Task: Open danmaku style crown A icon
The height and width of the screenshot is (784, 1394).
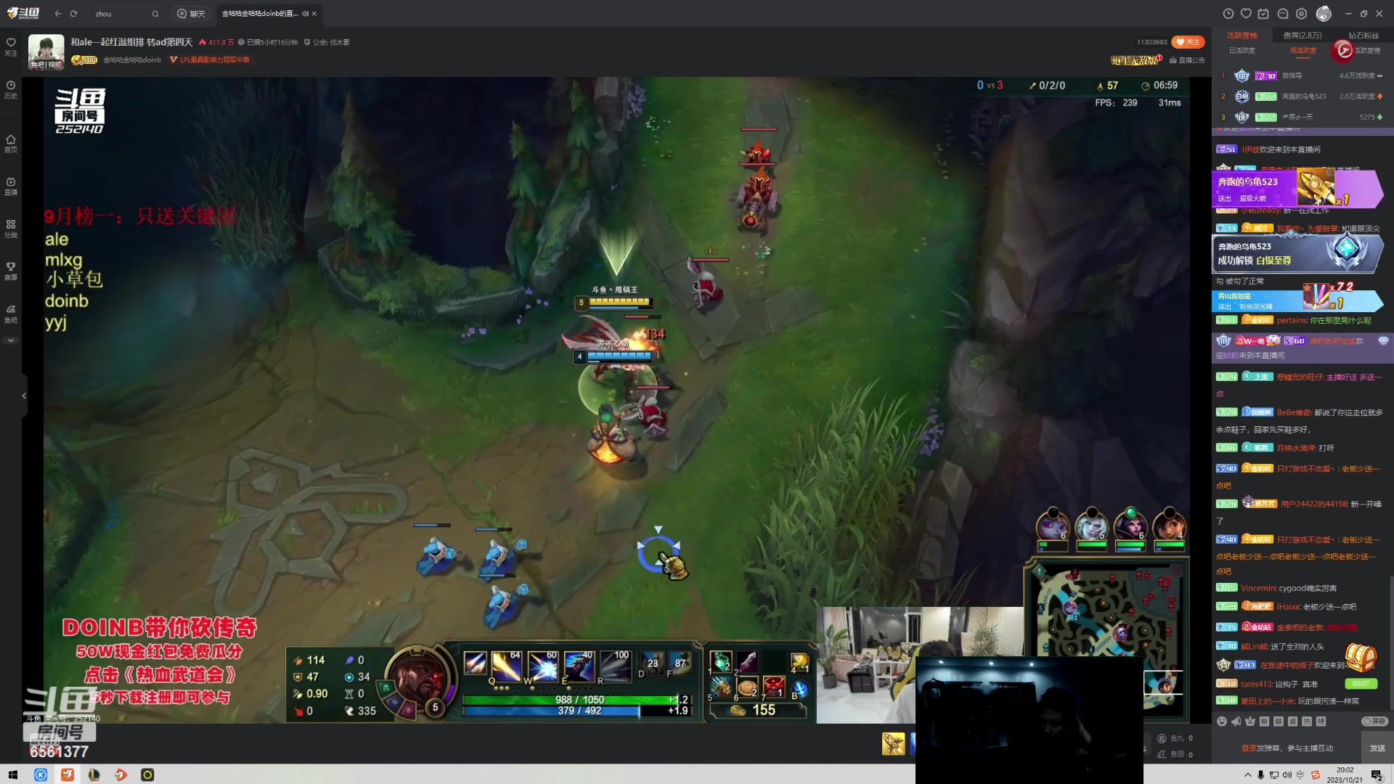Action: (x=1250, y=722)
